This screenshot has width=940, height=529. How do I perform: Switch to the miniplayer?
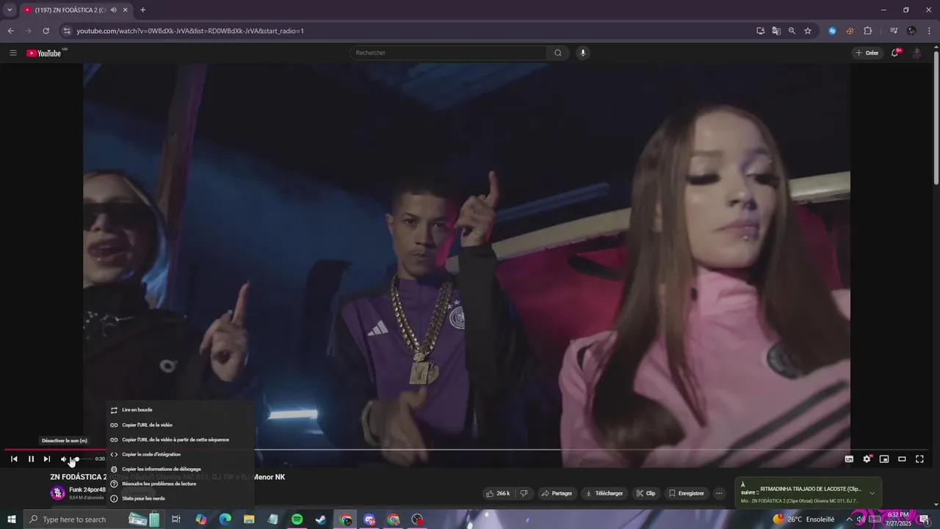pyautogui.click(x=884, y=459)
